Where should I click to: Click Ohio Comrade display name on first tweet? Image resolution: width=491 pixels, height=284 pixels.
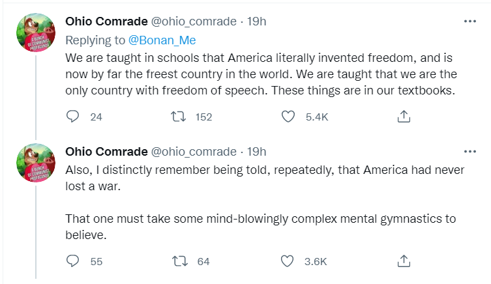click(x=106, y=21)
